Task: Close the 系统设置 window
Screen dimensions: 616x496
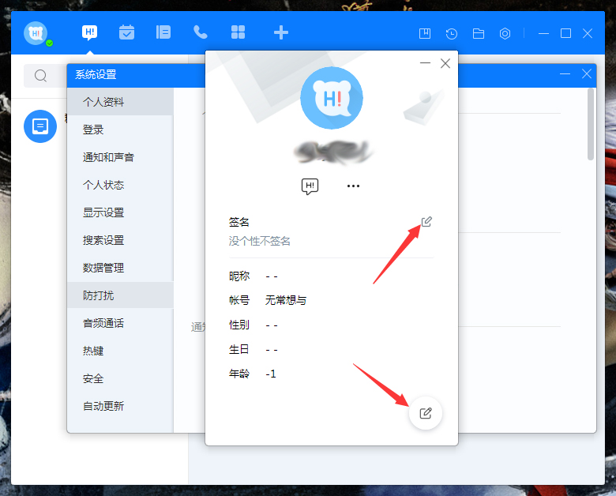Action: [x=587, y=74]
